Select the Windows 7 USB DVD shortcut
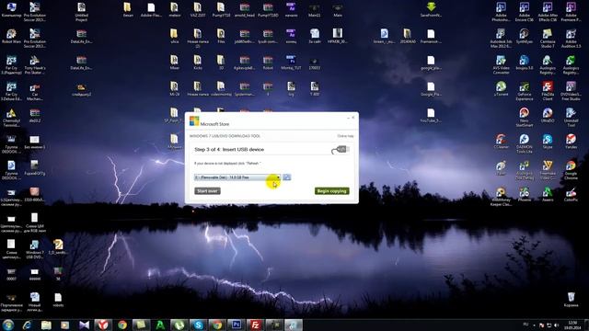 (35, 249)
